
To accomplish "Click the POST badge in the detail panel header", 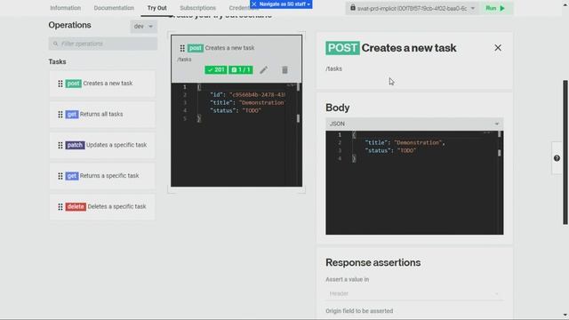I will (x=342, y=48).
